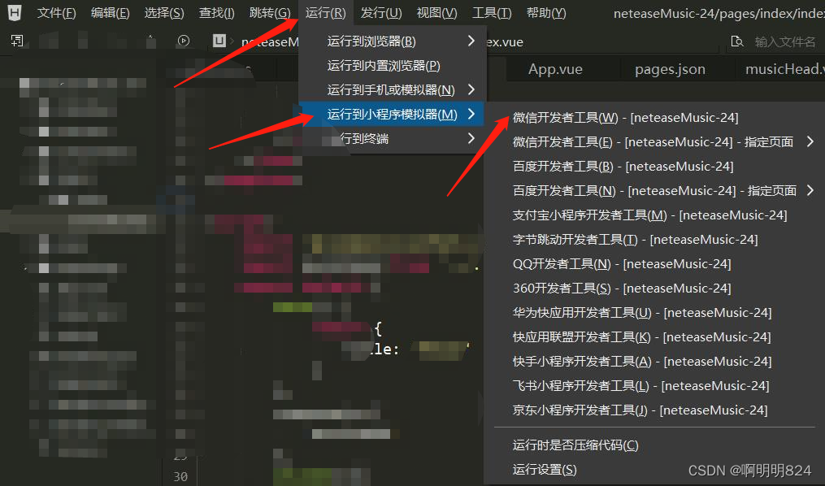The image size is (825, 486).
Task: Click the uni-app project breadcrumb icon
Action: tap(219, 41)
